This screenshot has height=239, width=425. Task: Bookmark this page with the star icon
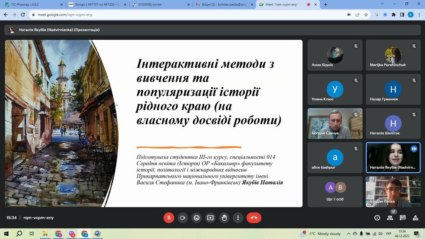click(366, 15)
